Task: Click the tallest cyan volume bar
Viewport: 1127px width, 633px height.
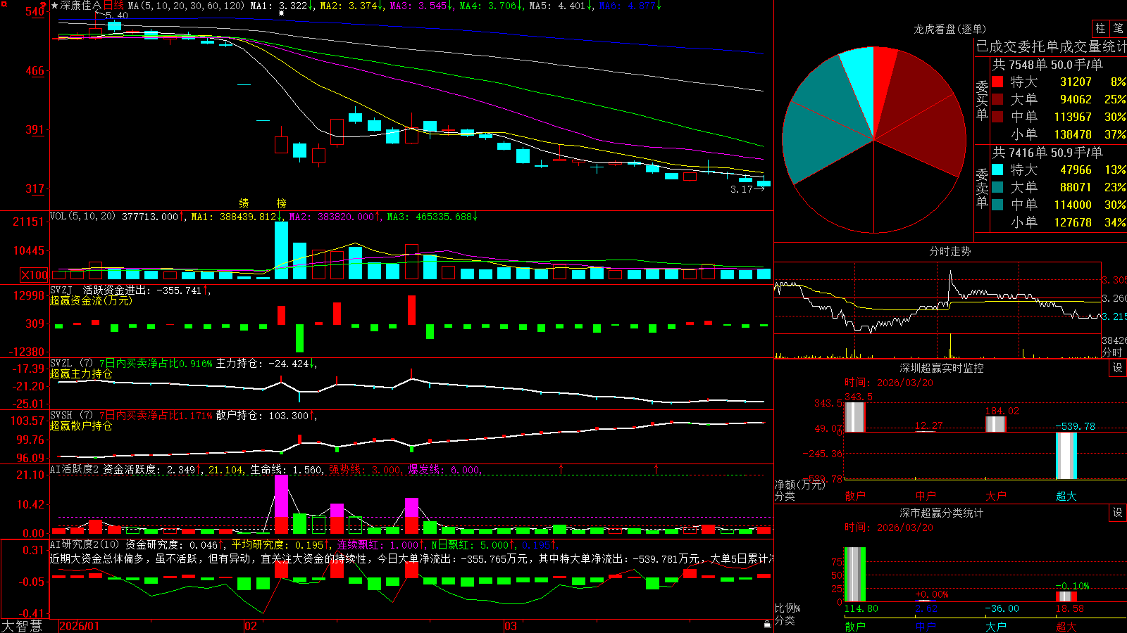Action: [281, 250]
